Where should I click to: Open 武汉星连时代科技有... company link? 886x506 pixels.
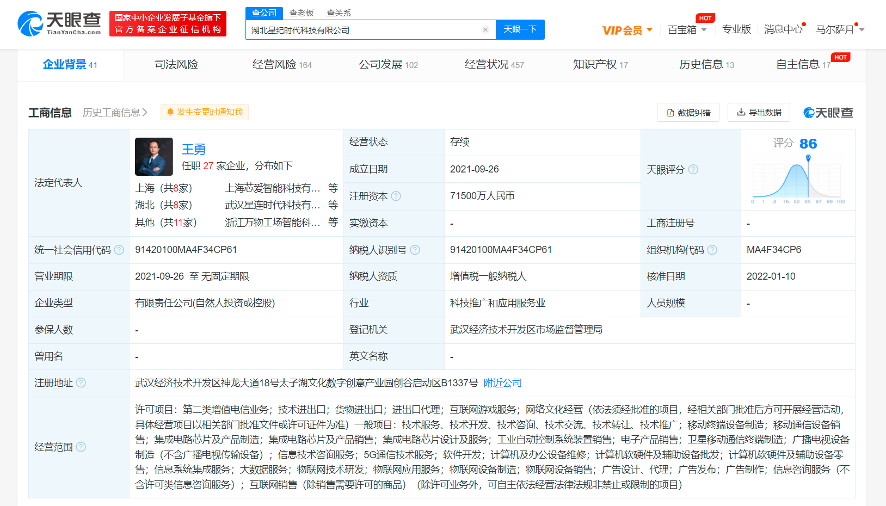point(273,205)
